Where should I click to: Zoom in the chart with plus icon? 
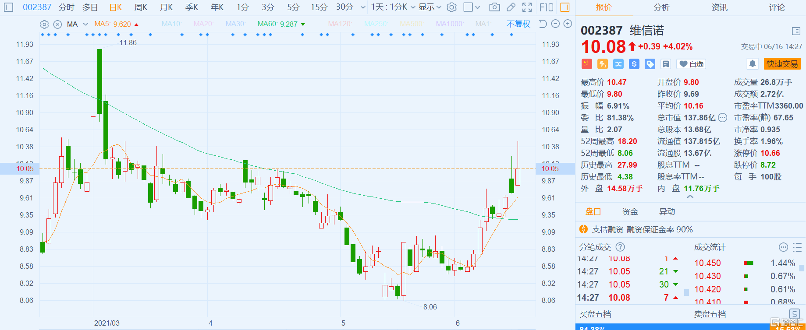point(568,24)
